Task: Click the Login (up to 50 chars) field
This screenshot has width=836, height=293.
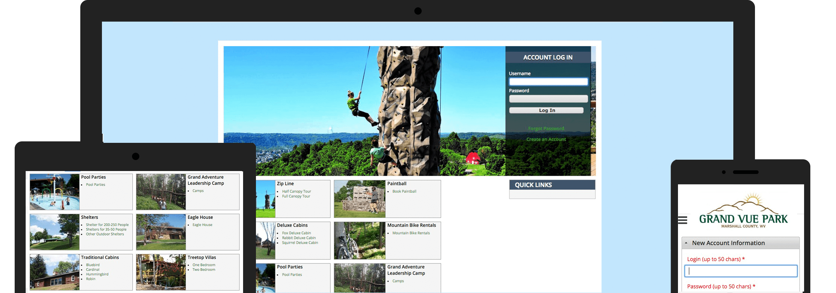Action: 741,271
